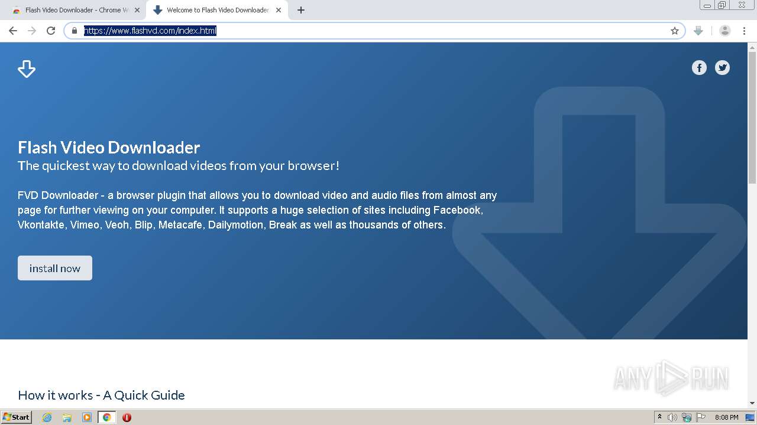Click the install now button

(x=55, y=268)
